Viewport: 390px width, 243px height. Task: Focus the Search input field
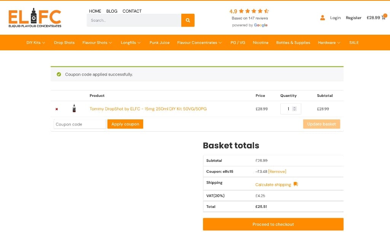pos(134,20)
